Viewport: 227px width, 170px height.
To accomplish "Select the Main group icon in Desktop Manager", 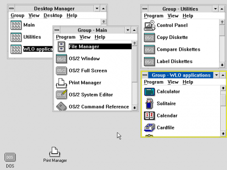I will coord(16,25).
